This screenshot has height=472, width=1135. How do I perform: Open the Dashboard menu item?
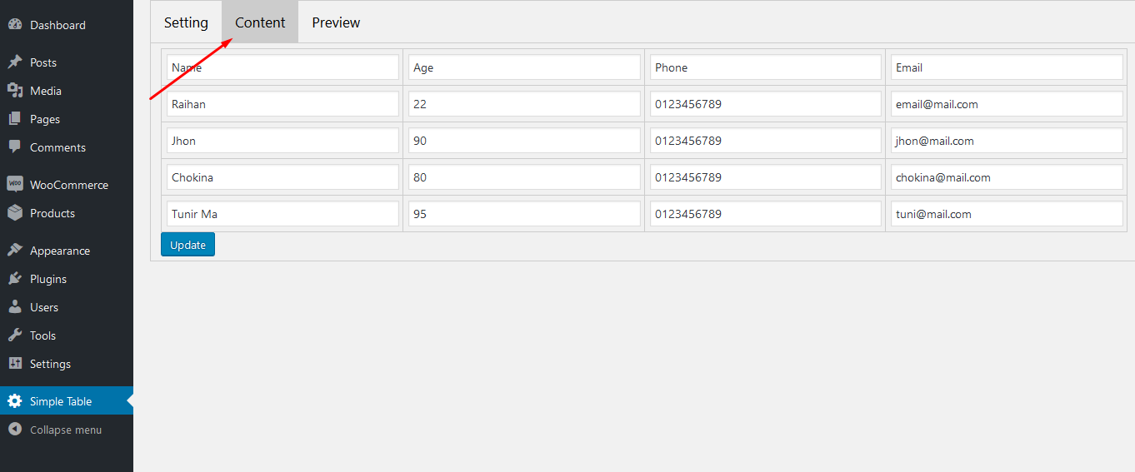coord(67,25)
